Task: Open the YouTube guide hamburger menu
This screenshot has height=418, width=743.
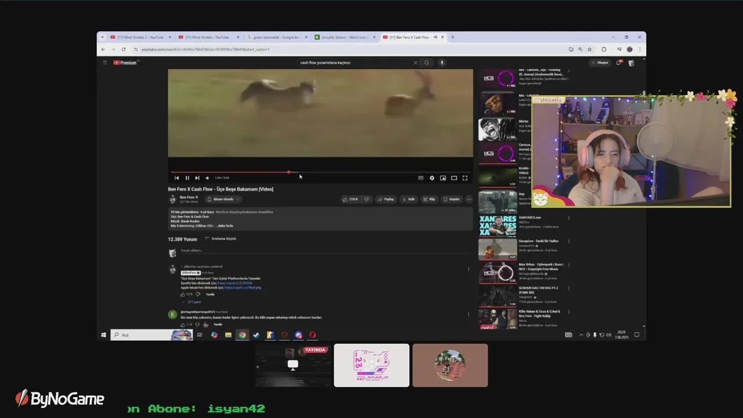Action: pos(105,63)
